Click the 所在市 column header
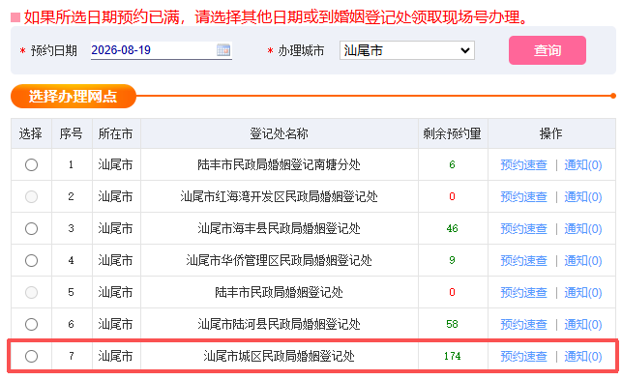622x380 pixels. tap(115, 133)
